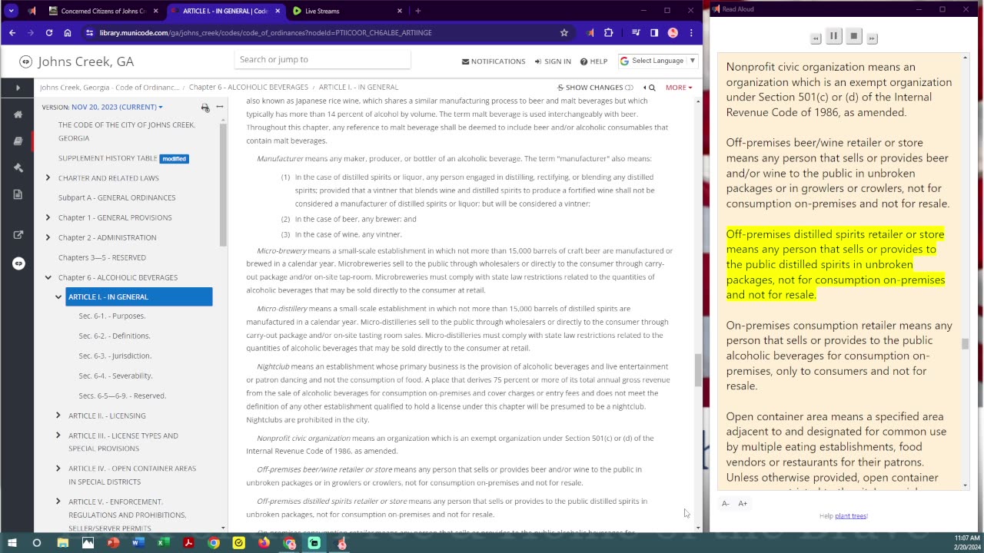Select SUPPLEMENT HISTORY TABLE entry

tap(108, 158)
